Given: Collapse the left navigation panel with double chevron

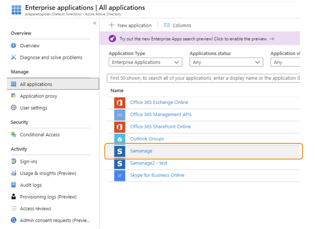Looking at the screenshot, I should click(95, 23).
